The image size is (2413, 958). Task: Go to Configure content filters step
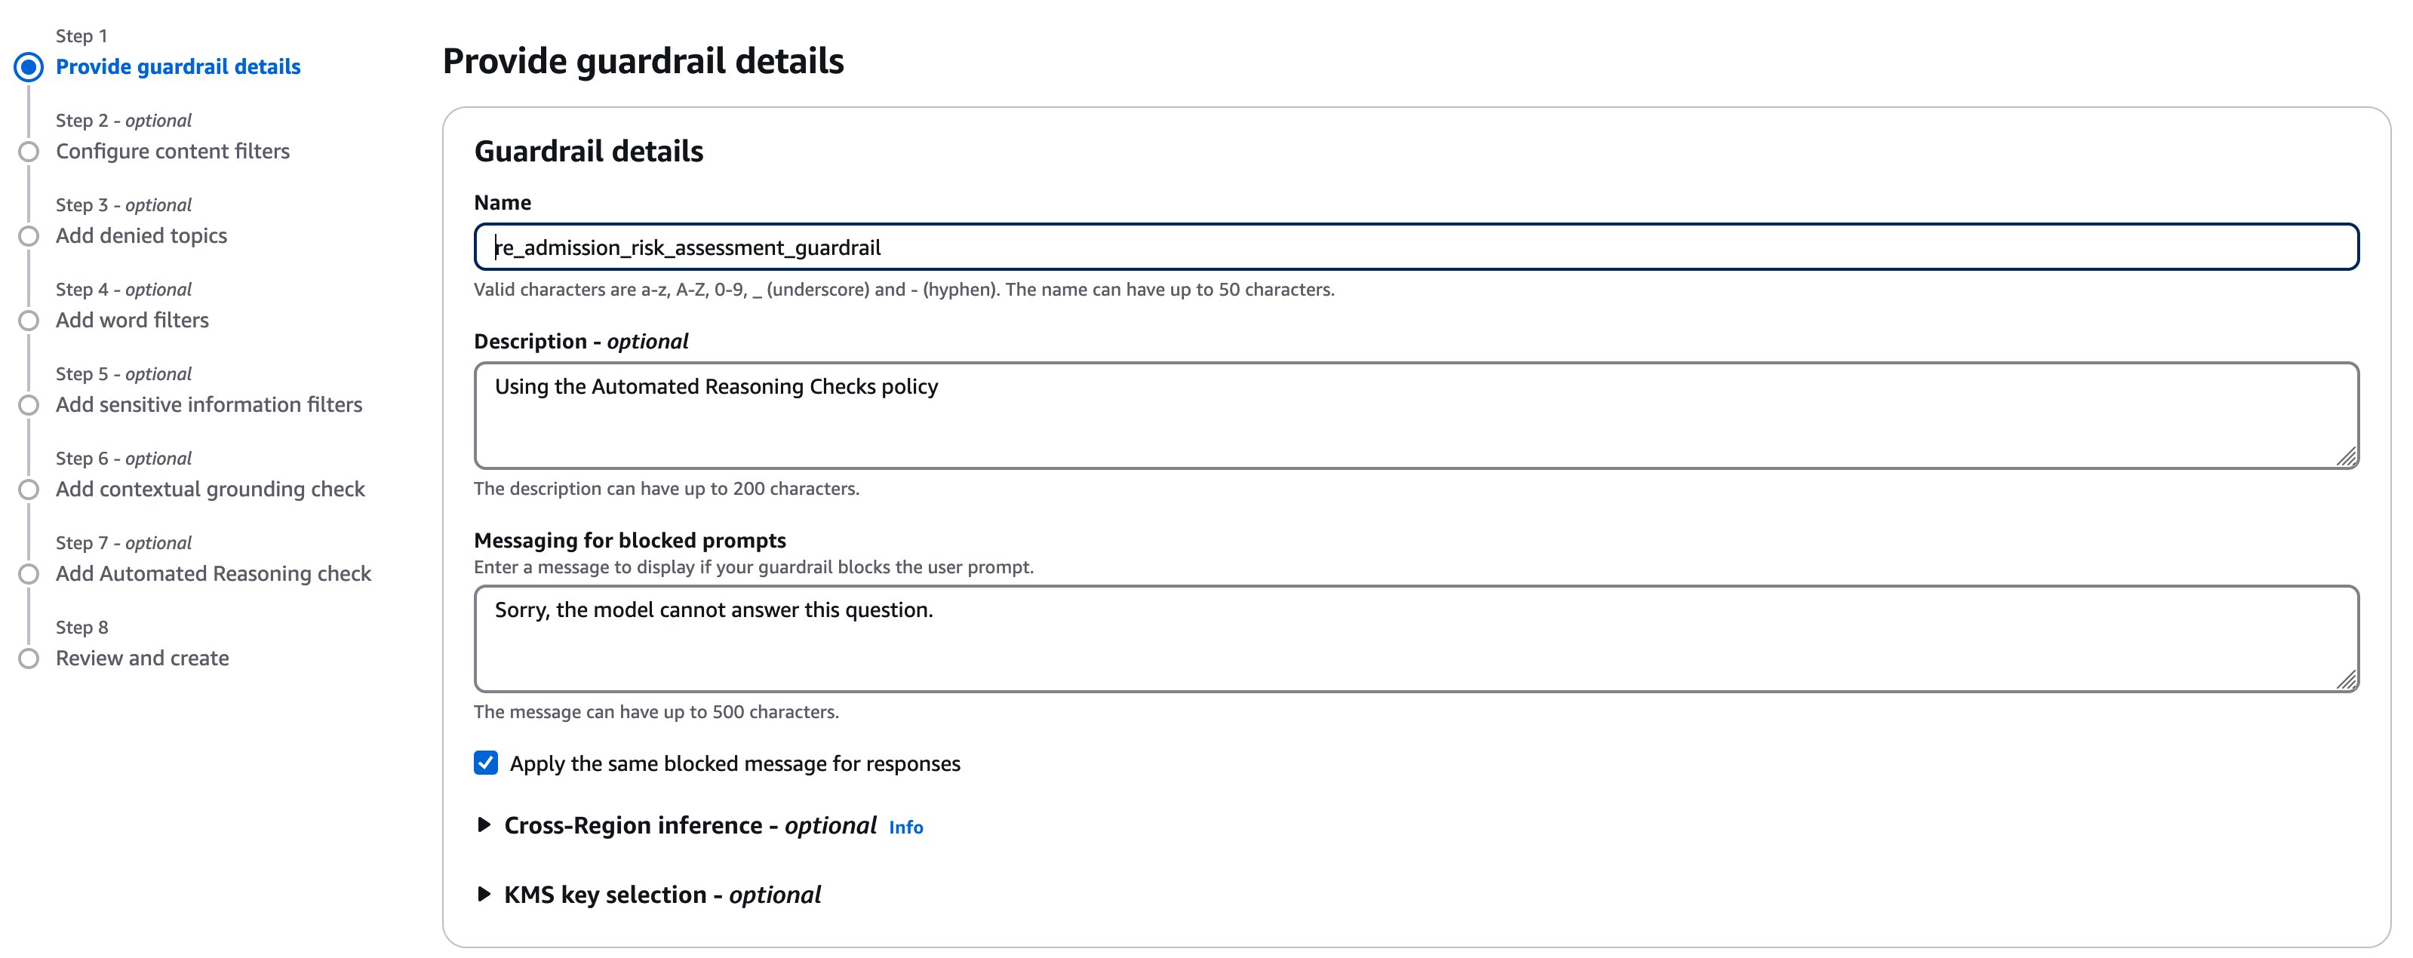click(172, 152)
